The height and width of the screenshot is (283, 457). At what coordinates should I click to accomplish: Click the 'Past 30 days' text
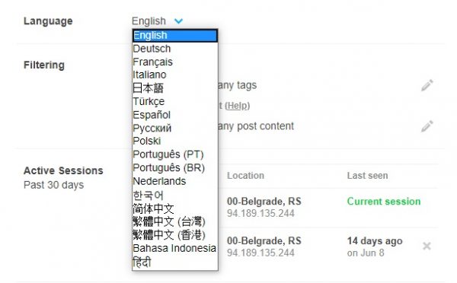(x=53, y=185)
